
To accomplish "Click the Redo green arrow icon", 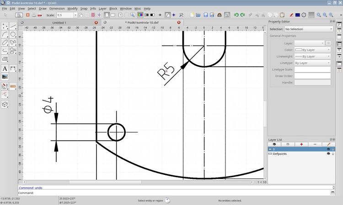I will [243, 15].
